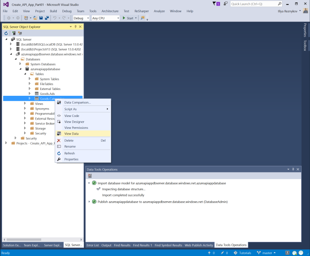Click the New Project toolbar icon
The image size is (310, 256).
[x=26, y=18]
